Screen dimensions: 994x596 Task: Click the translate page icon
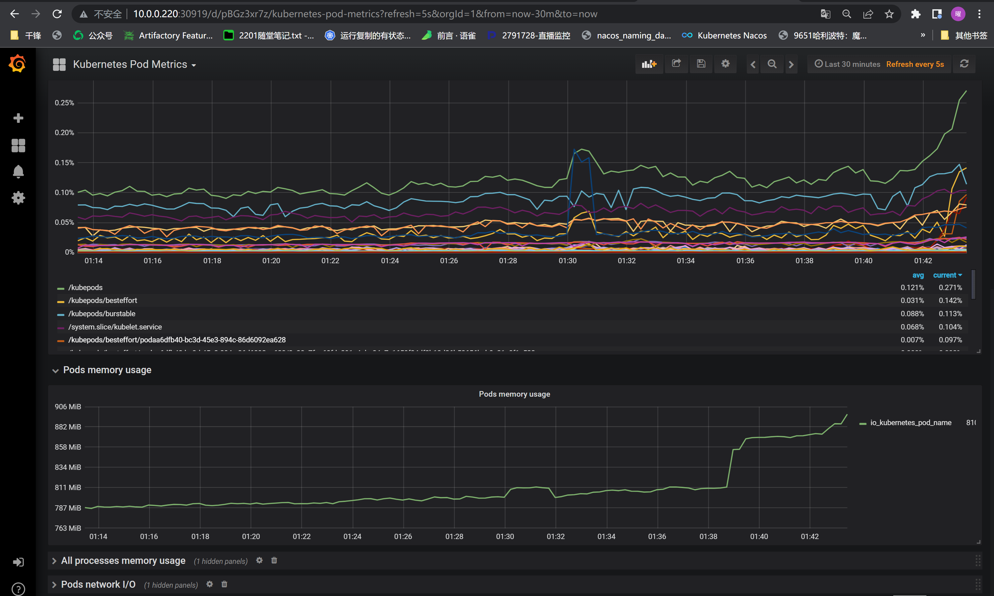click(x=825, y=14)
